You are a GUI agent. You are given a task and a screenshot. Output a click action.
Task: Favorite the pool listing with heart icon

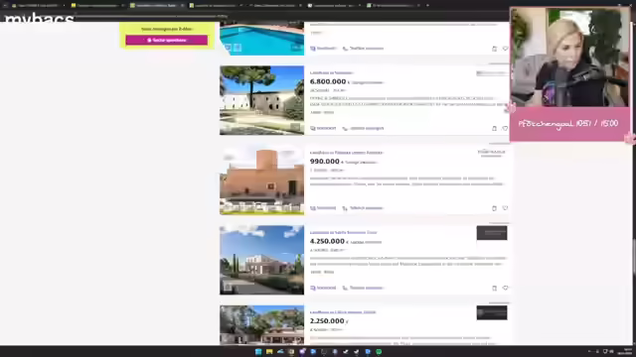click(x=505, y=49)
